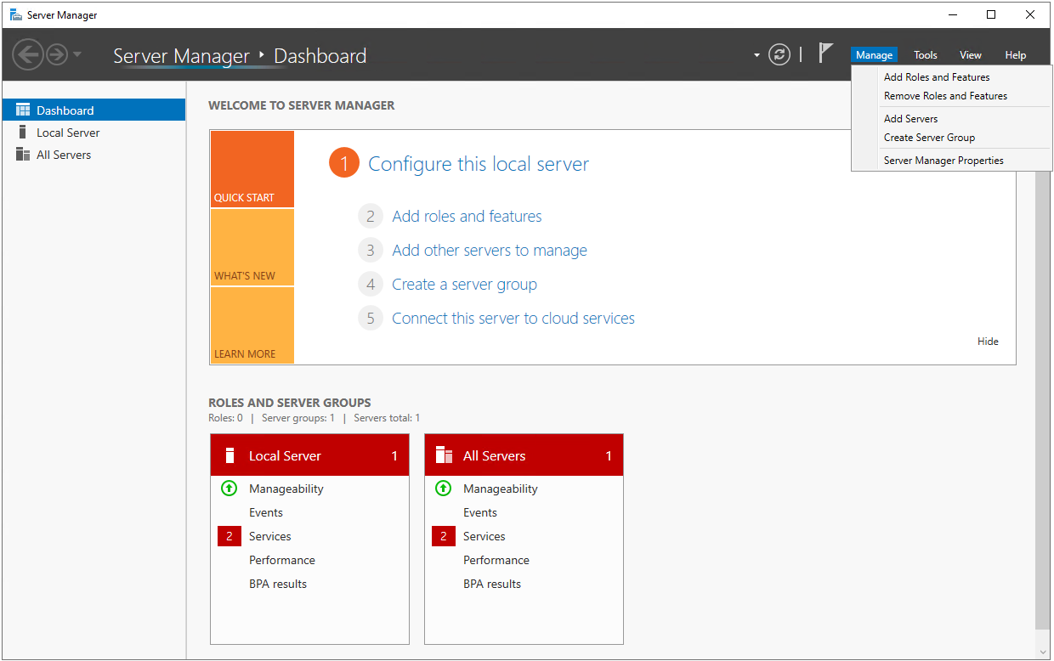
Task: Click the orange step 1 circle
Action: 344,163
